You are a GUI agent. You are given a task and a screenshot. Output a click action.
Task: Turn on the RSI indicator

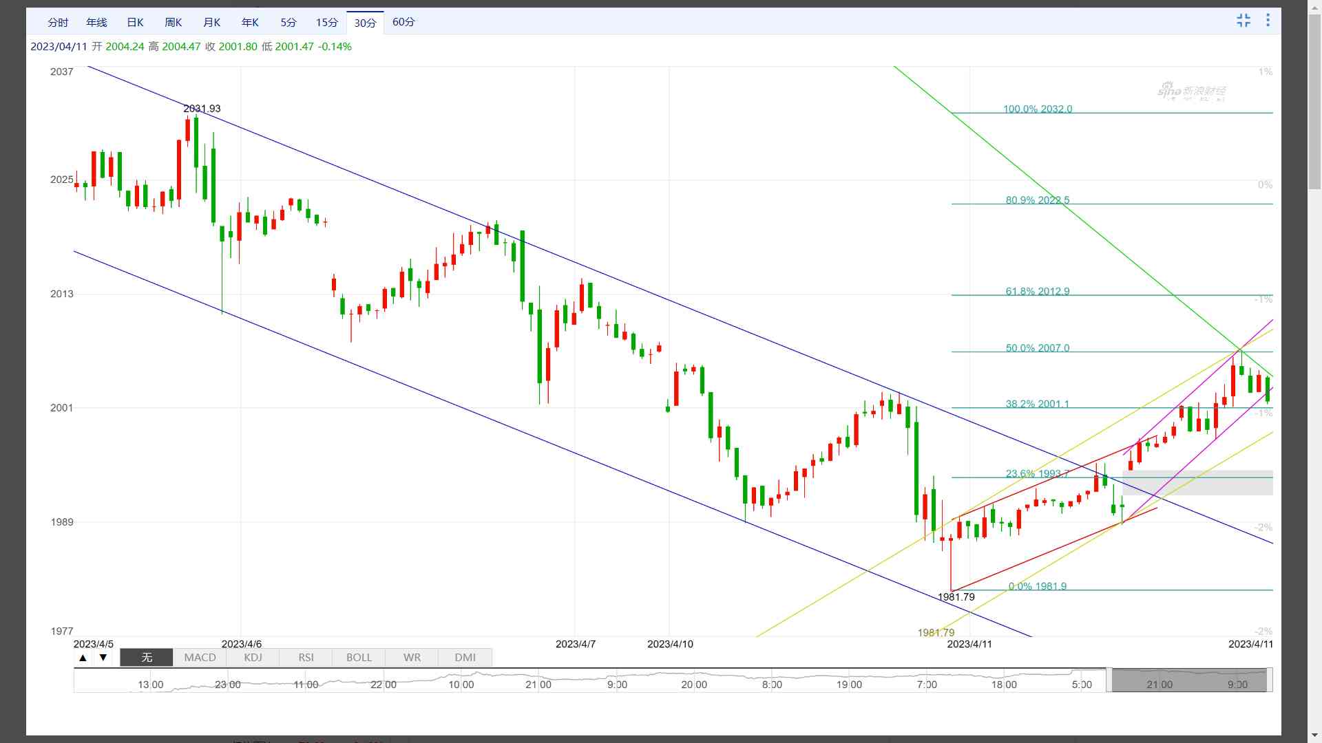pos(306,658)
